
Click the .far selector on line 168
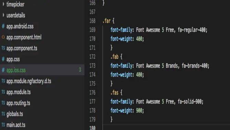(x=107, y=21)
